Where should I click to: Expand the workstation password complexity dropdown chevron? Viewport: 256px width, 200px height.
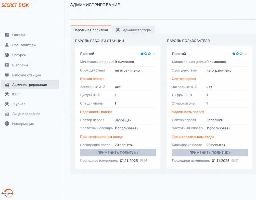coord(154,54)
